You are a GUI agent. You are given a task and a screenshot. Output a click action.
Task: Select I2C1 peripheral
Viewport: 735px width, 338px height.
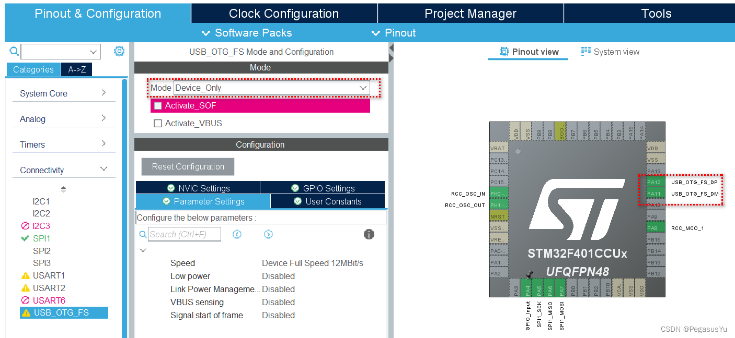pos(41,201)
